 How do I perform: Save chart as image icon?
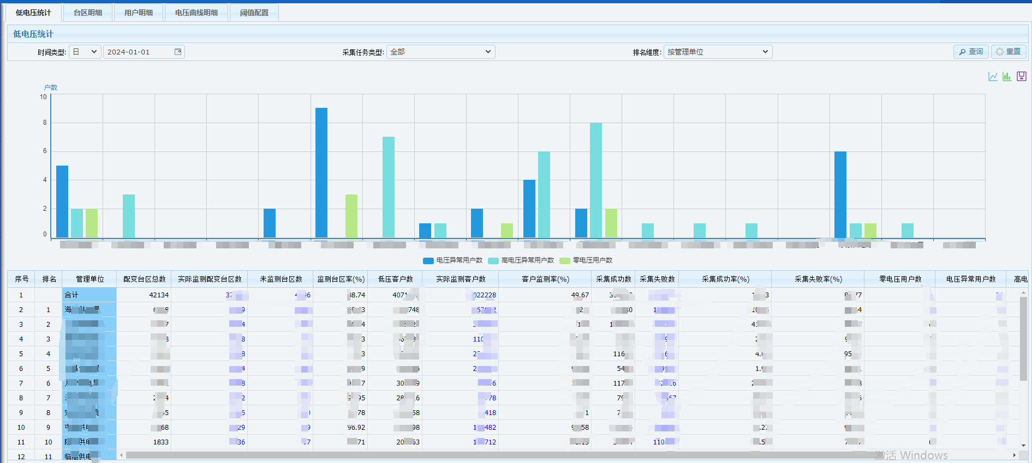(1022, 76)
